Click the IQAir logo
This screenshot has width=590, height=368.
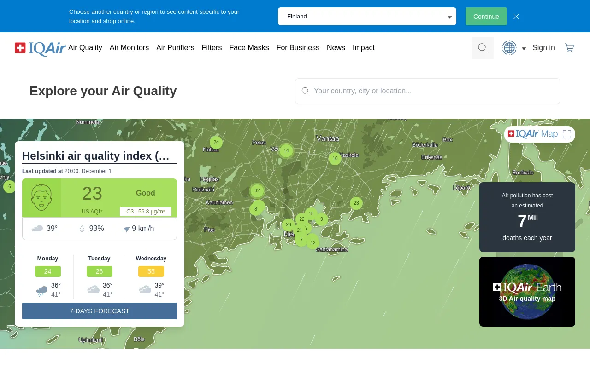[x=40, y=48]
